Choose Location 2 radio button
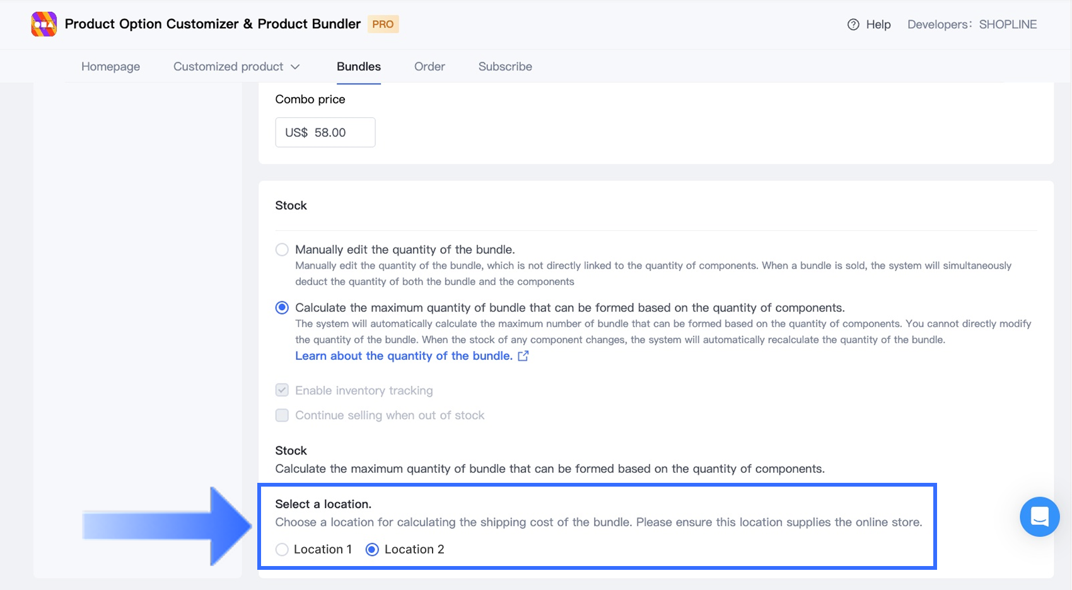1072x590 pixels. [x=372, y=550]
